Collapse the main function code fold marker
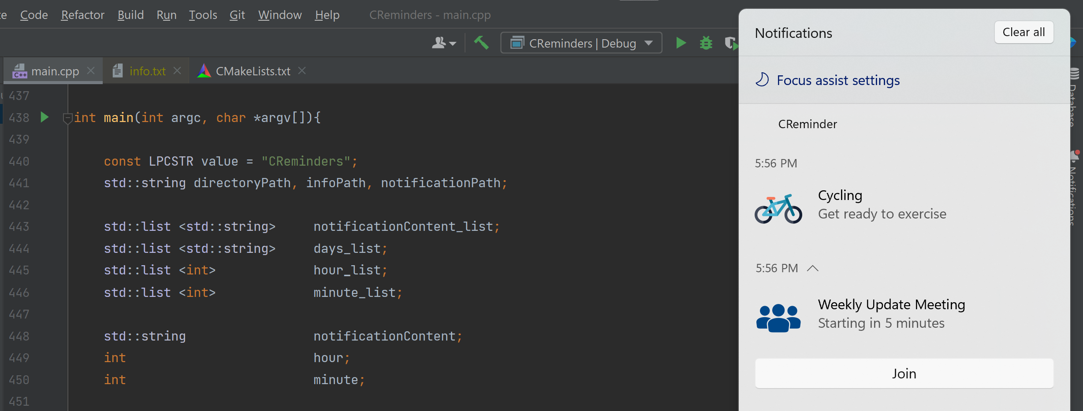 67,118
